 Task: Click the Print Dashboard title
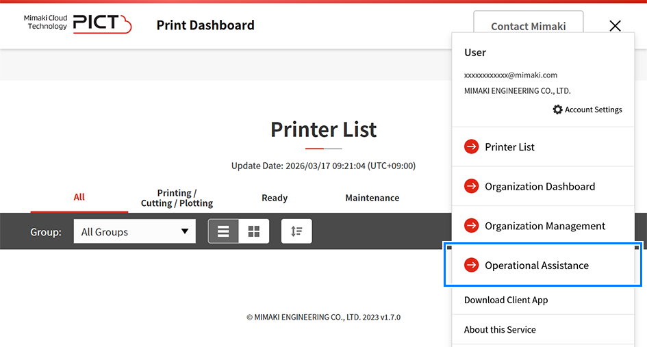tap(205, 25)
